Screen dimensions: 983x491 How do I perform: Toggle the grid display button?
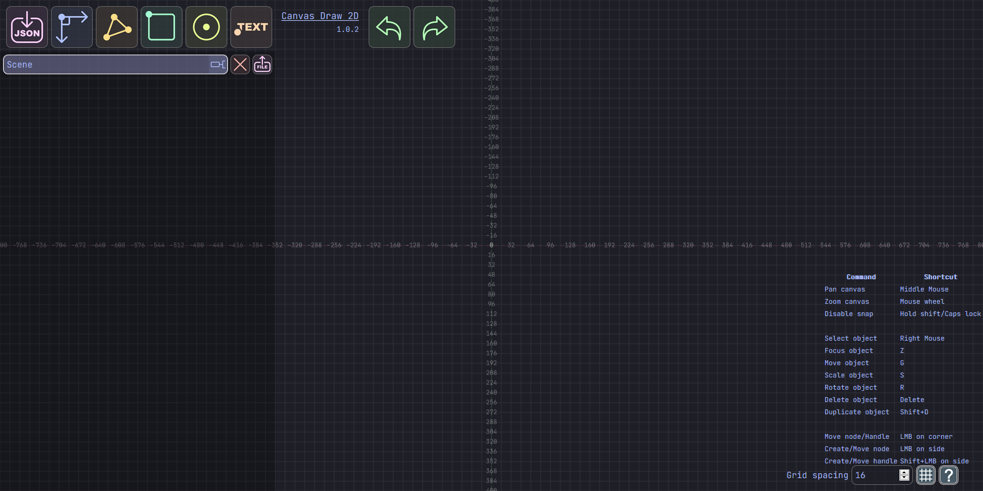point(926,475)
